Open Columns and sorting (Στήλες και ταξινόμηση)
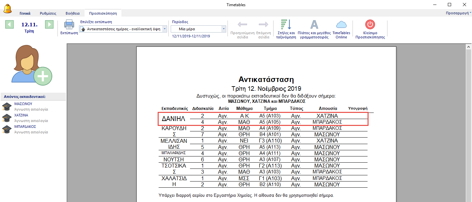This screenshot has width=472, height=202. pyautogui.click(x=286, y=29)
